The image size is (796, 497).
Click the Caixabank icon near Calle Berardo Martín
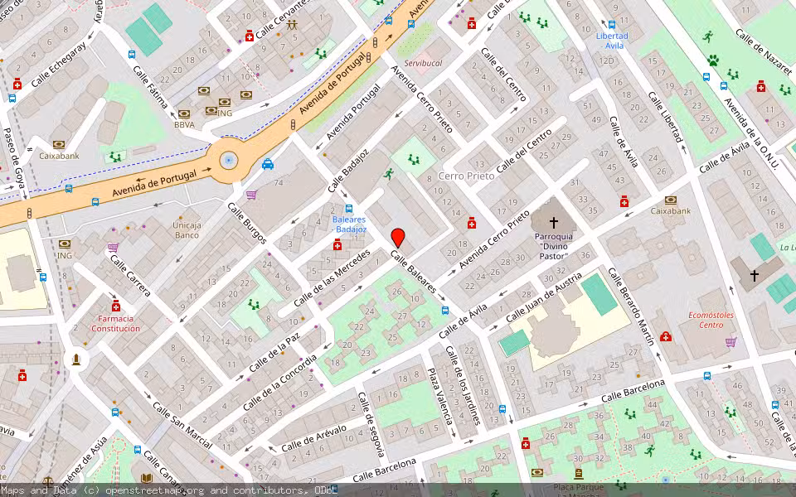click(x=671, y=200)
